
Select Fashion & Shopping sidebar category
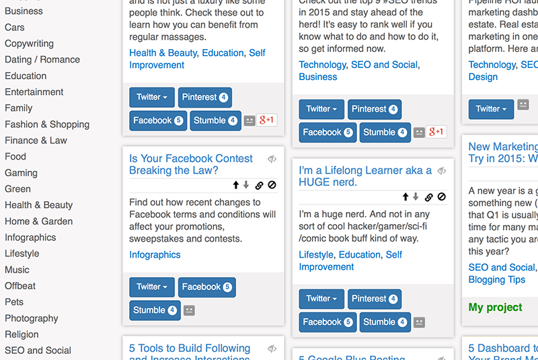tap(47, 124)
